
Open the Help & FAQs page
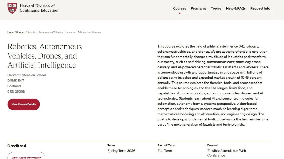pos(236,8)
